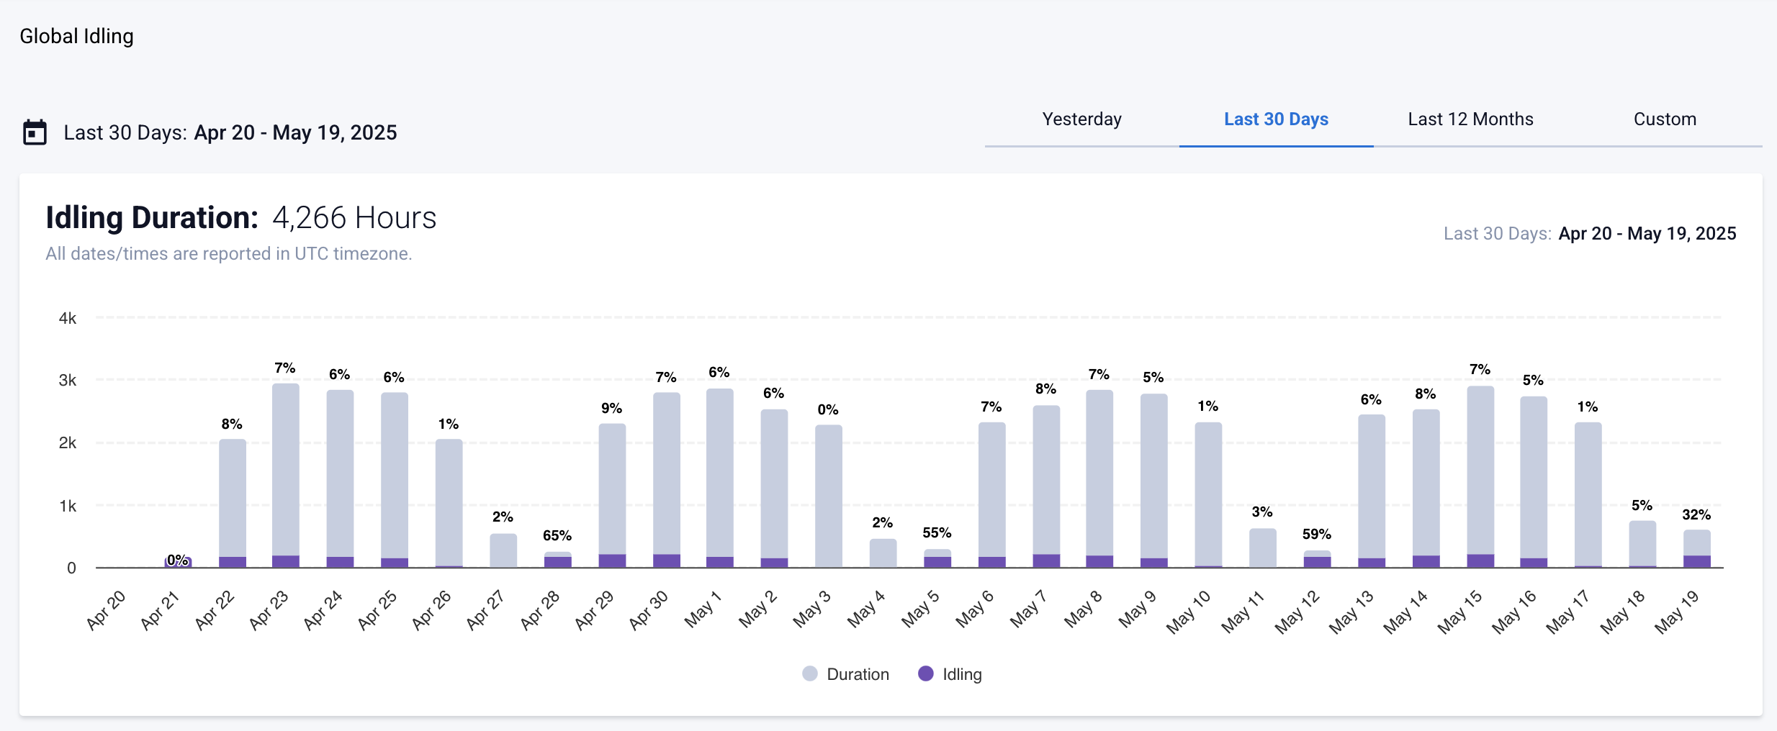Click the purple idling segment for Apr 29
The height and width of the screenshot is (731, 1777).
tap(612, 560)
